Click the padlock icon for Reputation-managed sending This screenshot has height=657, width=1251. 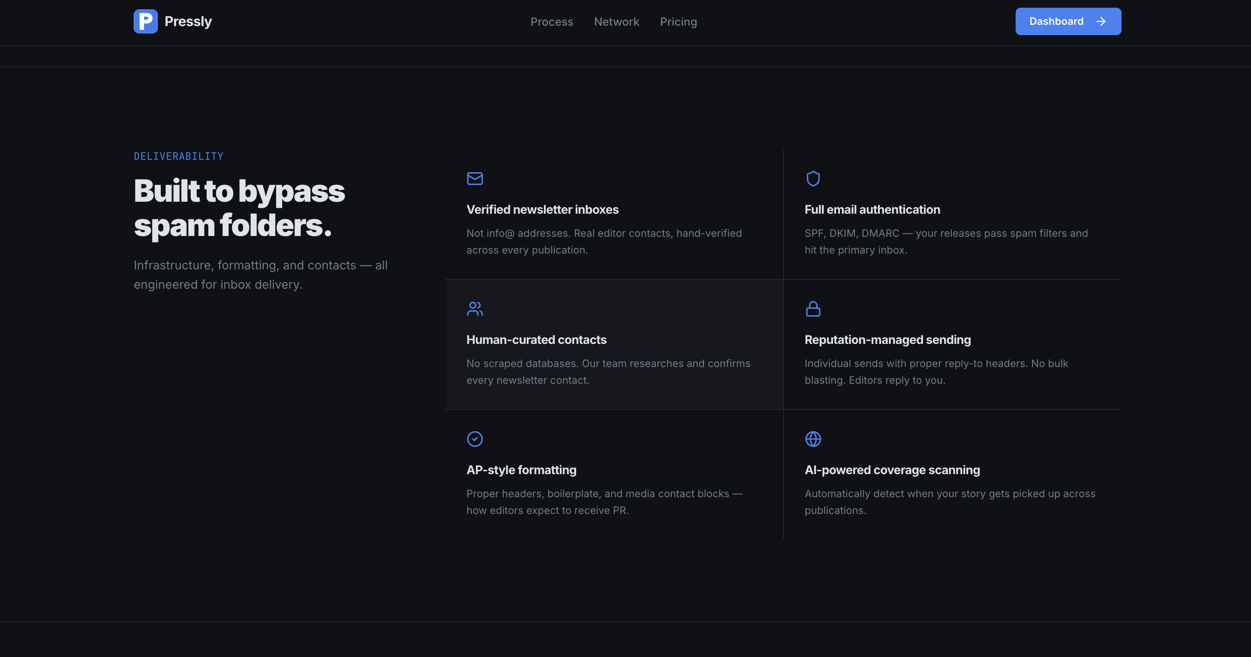813,309
